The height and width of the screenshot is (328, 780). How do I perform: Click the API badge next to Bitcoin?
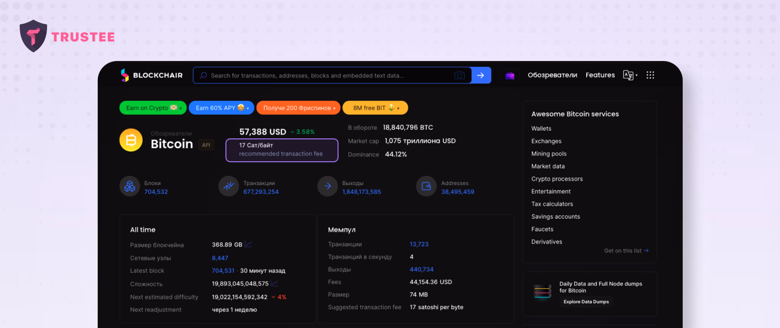[x=206, y=145]
